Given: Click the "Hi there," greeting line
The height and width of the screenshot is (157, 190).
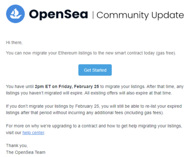Looking at the screenshot, I should (x=14, y=43).
